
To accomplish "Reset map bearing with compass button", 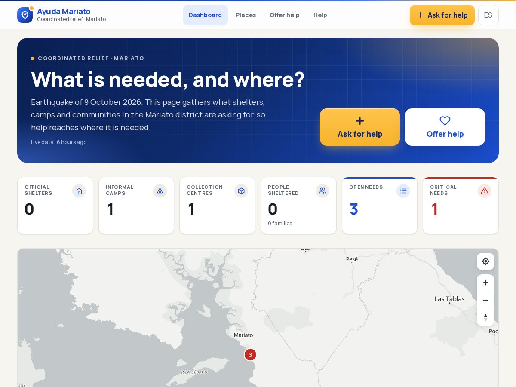I will [x=485, y=317].
